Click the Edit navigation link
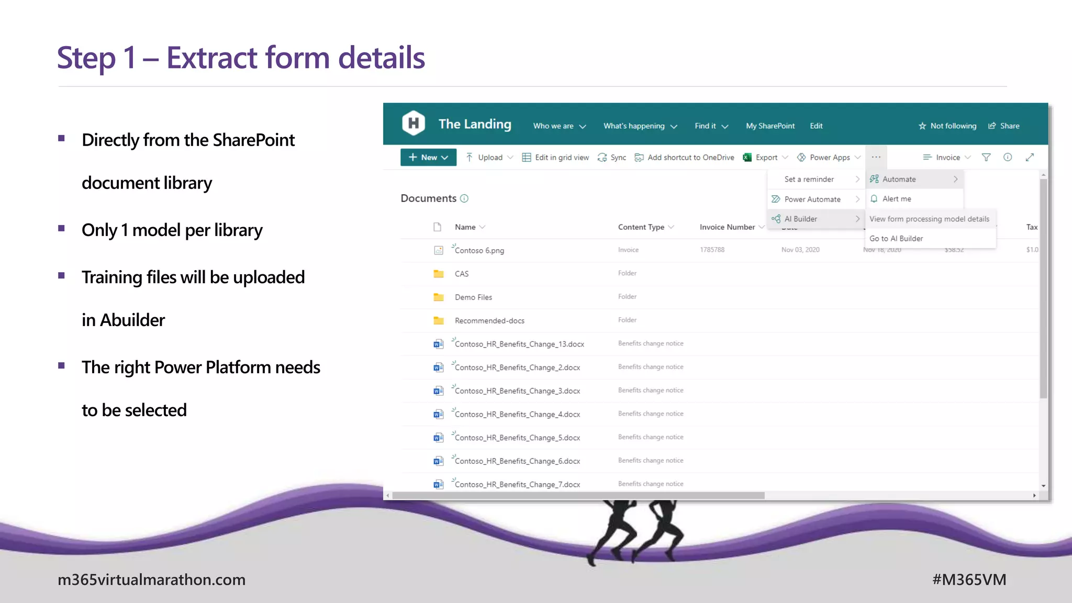Screen dimensions: 1072x603 (816, 126)
